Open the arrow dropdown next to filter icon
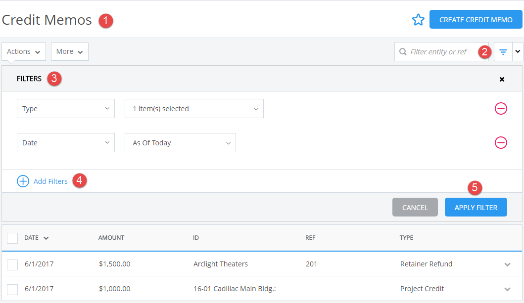The width and height of the screenshot is (524, 303). (518, 52)
